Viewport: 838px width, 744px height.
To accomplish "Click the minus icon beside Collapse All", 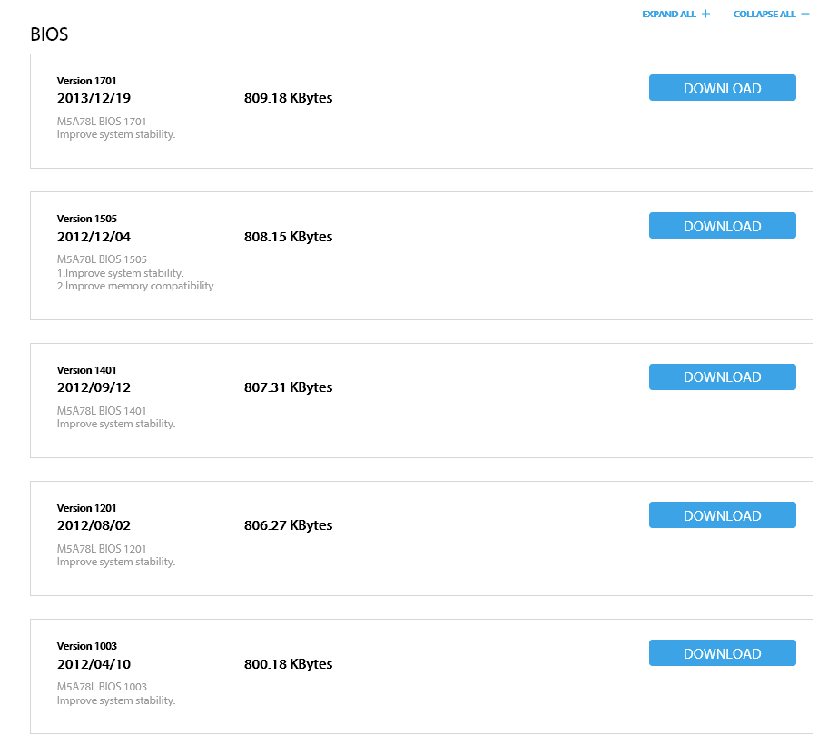I will pos(805,14).
